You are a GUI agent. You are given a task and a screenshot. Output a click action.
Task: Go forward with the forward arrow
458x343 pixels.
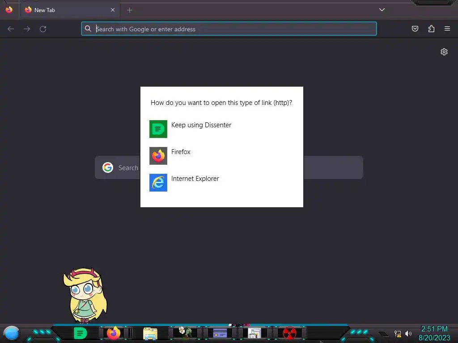pos(27,29)
